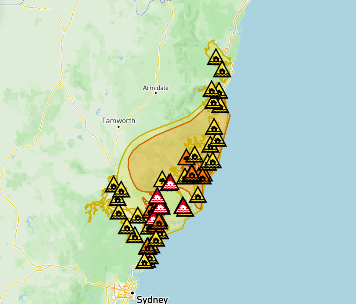Select red flood icon beside yellow storm icon
The width and height of the screenshot is (356, 304).
170,183
